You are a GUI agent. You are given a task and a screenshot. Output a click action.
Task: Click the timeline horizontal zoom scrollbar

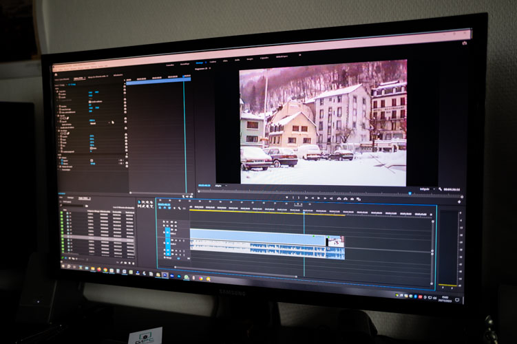235,272
